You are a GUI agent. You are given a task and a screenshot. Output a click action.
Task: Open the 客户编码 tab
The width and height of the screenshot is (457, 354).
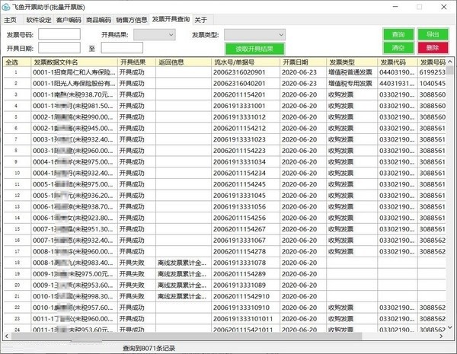coord(69,20)
